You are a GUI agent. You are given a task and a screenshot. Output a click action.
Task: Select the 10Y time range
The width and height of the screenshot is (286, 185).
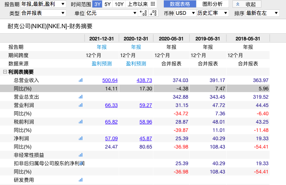tap(119, 4)
